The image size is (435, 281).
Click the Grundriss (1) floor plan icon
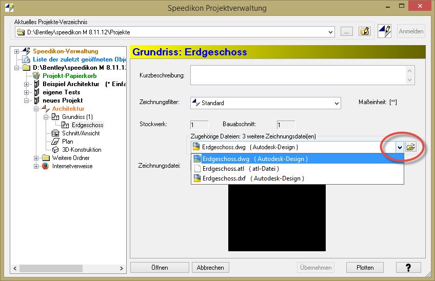click(55, 117)
